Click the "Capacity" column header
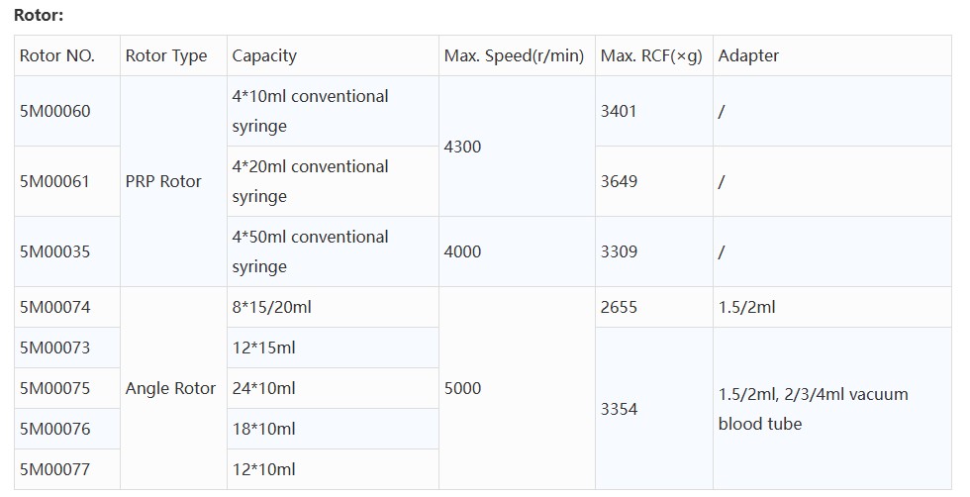This screenshot has height=497, width=970. [264, 56]
